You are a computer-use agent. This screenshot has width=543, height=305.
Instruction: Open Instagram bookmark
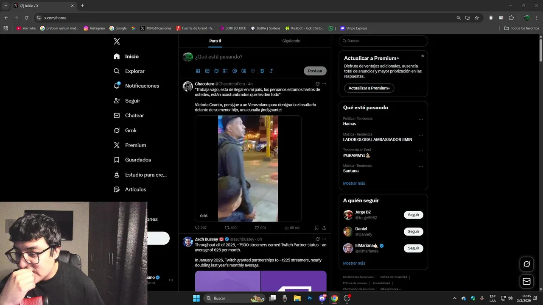(94, 28)
